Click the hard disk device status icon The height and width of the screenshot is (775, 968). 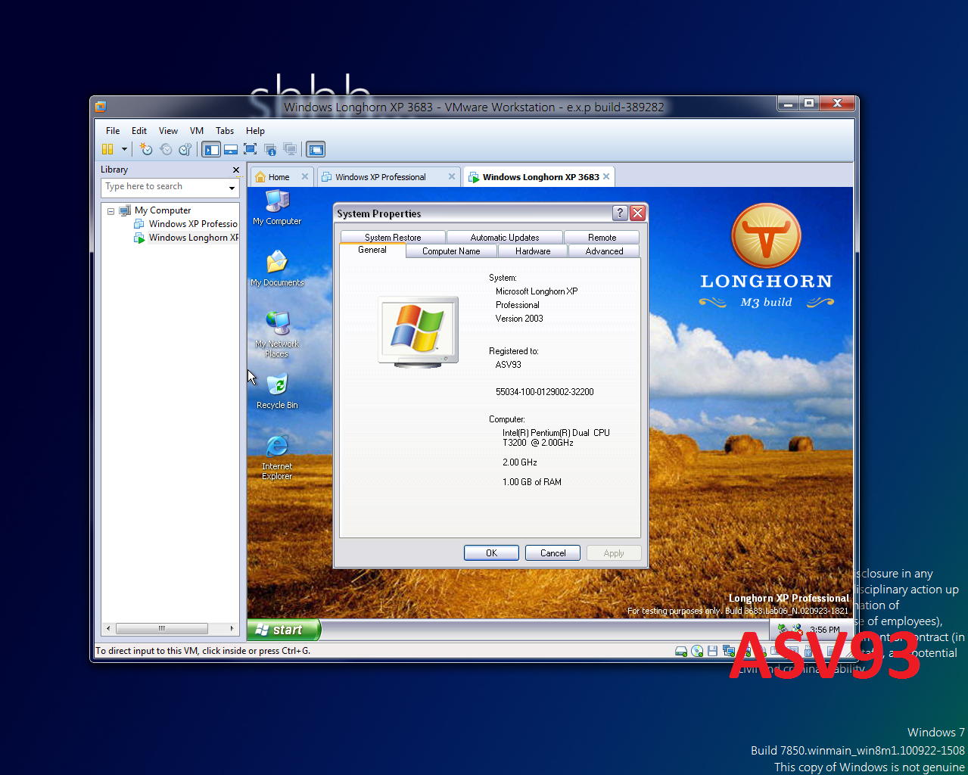pos(681,651)
